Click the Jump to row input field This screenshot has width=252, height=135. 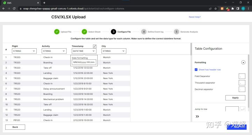pos(232,109)
